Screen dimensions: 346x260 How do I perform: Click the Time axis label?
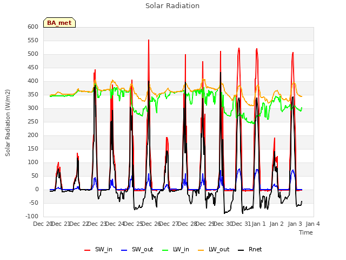[306, 232]
